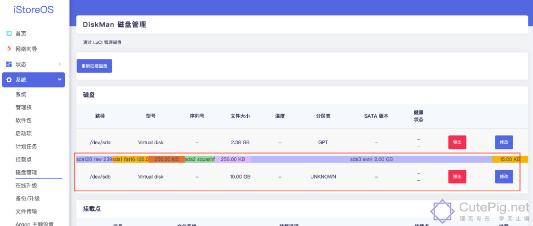The image size is (533, 226).
Task: Click 修改 edit button for /dev/sda
Action: (x=504, y=142)
